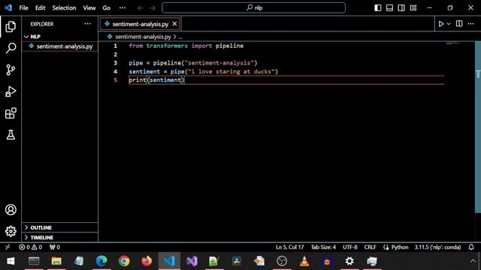Image resolution: width=481 pixels, height=270 pixels.
Task: Expand the OUTLINE section
Action: (60, 227)
